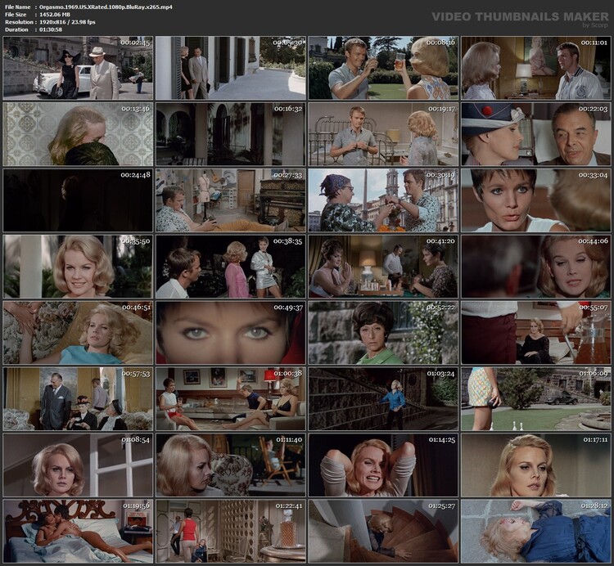
Task: Click the eyes close-up at 00:49:37
Action: point(231,332)
